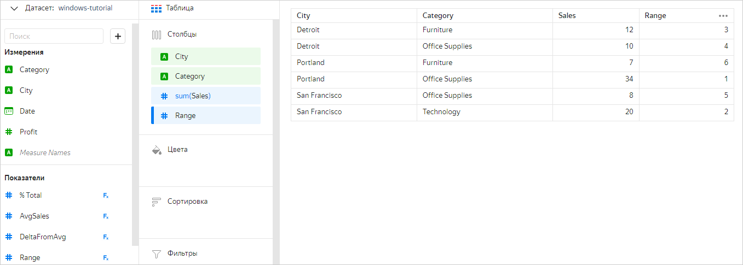The image size is (743, 265).
Task: Open the three-dots menu in Range column header
Action: pyautogui.click(x=723, y=16)
